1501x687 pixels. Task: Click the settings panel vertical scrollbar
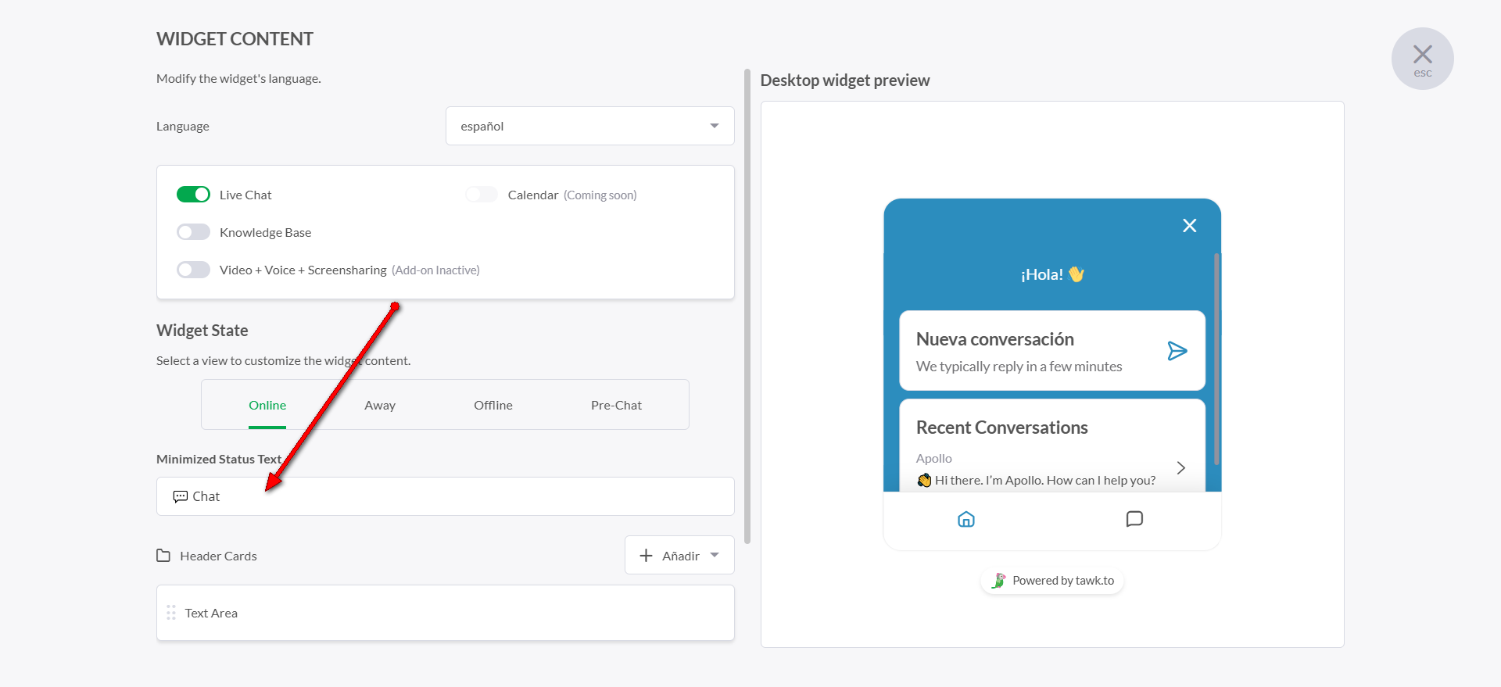pos(747,306)
